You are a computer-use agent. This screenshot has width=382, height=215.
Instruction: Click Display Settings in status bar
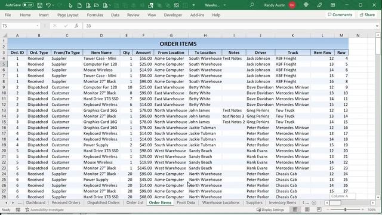270,210
